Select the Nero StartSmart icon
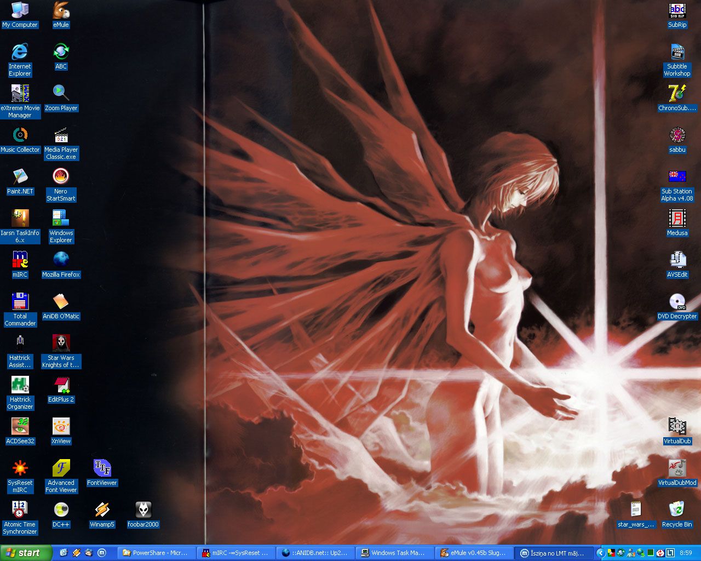Image resolution: width=701 pixels, height=561 pixels. pyautogui.click(x=61, y=185)
